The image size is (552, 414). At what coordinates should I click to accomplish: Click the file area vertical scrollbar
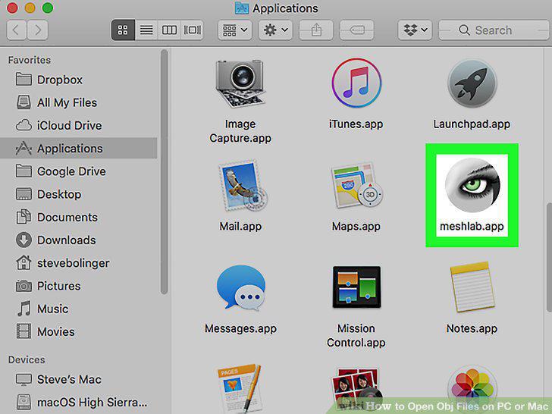(x=549, y=257)
